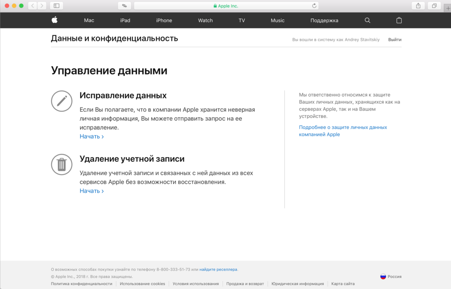Open the Mac menu item
Image resolution: width=451 pixels, height=289 pixels.
tap(89, 20)
